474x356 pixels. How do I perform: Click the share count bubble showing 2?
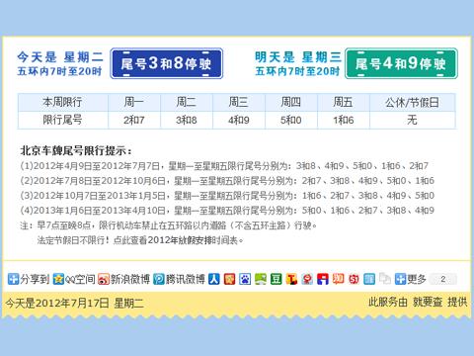pos(443,279)
